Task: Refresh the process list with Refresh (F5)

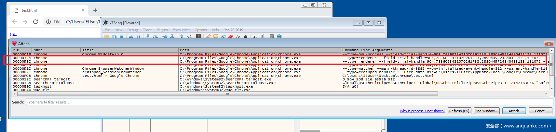Action: (459, 111)
